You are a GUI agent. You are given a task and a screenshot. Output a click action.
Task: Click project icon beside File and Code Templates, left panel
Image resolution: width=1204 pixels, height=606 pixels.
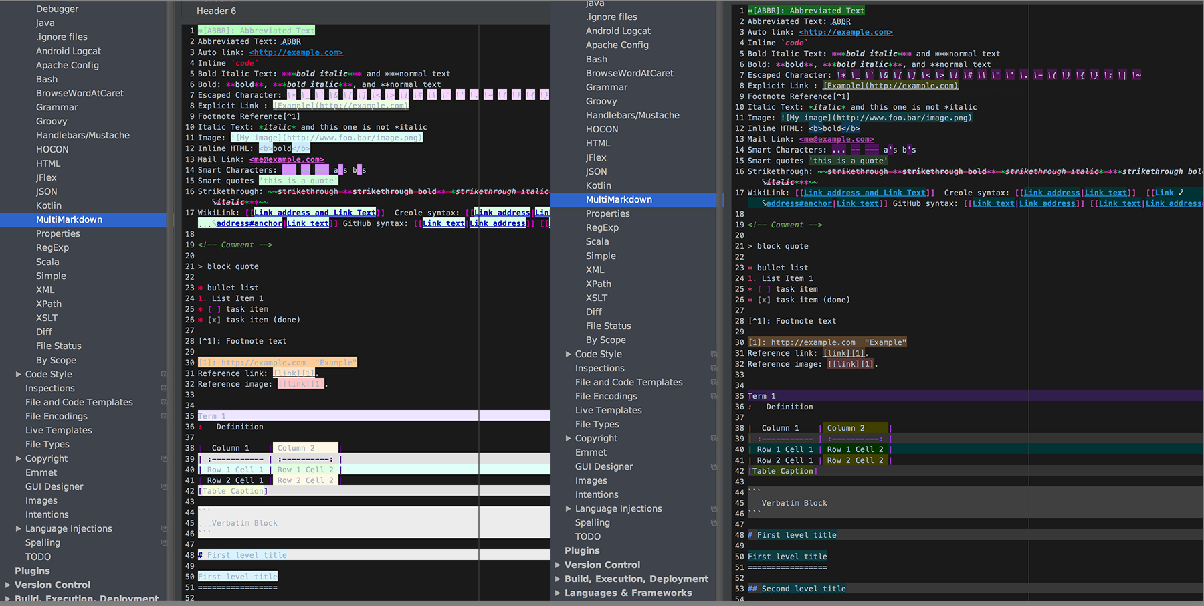click(x=163, y=403)
